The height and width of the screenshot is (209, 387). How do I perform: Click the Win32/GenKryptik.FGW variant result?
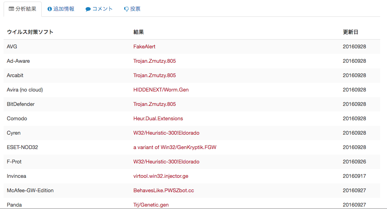tap(175, 147)
